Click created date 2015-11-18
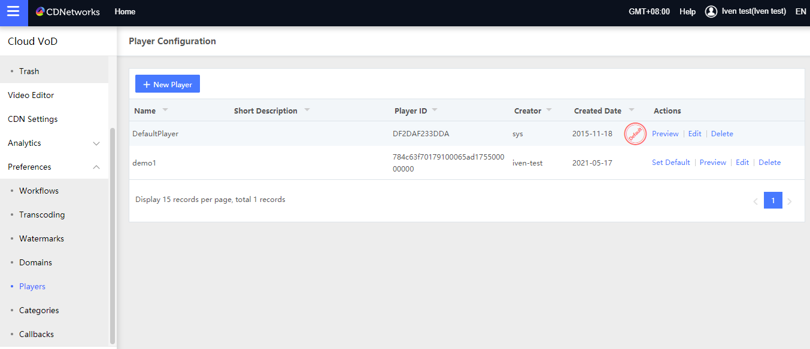Viewport: 810px width, 349px height. (x=592, y=134)
